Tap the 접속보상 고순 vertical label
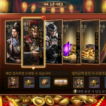This screenshot has width=106, height=106. pyautogui.click(x=59, y=45)
